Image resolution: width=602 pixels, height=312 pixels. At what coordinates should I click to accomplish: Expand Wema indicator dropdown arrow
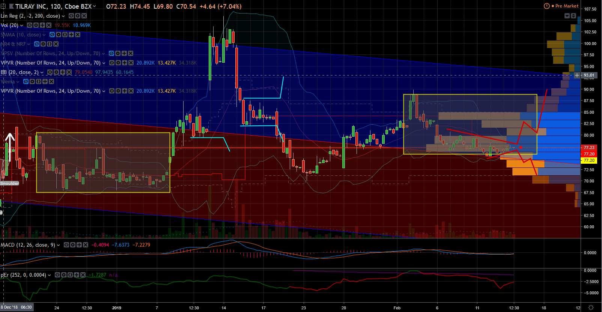click(18, 82)
